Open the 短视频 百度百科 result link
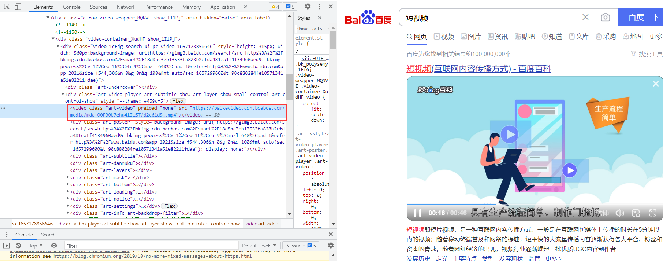Image resolution: width=663 pixels, height=261 pixels. 478,69
